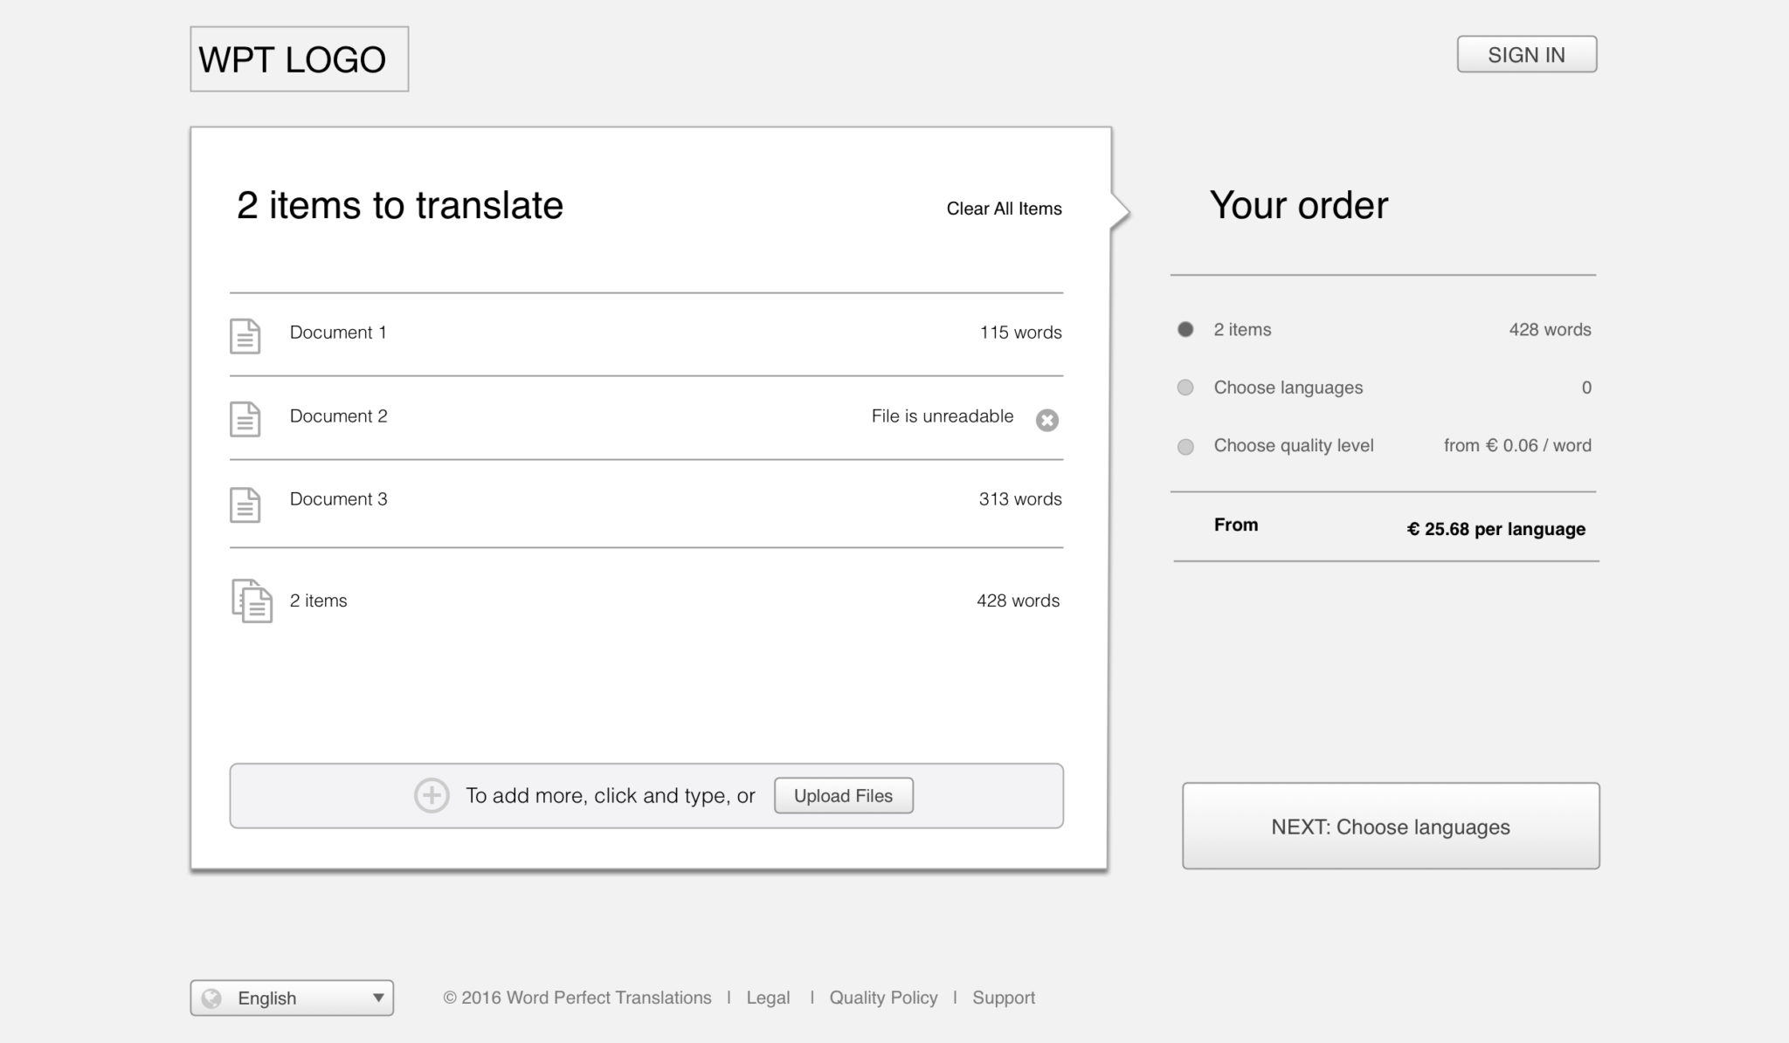
Task: Click the '© 2016 Word Perfect Translations' text
Action: tap(577, 998)
